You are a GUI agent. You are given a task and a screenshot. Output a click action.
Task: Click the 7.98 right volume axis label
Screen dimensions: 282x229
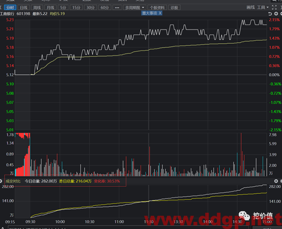(273, 135)
